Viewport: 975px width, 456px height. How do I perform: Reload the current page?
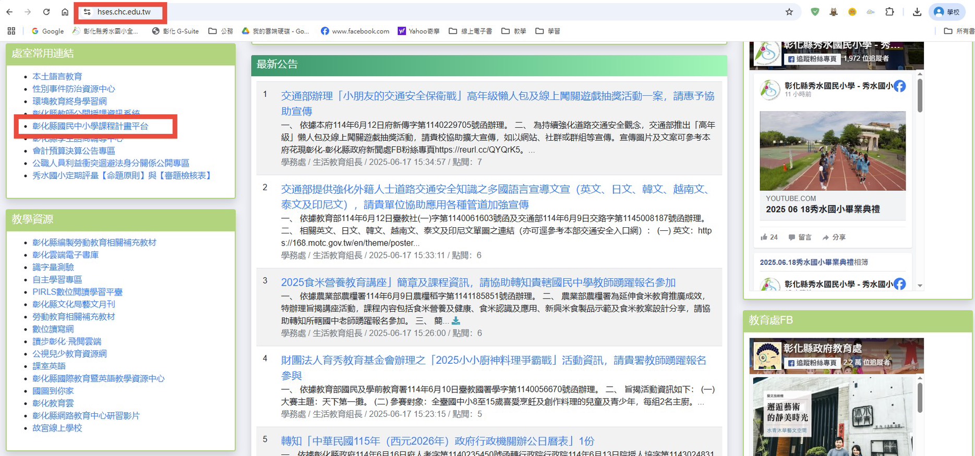click(46, 12)
